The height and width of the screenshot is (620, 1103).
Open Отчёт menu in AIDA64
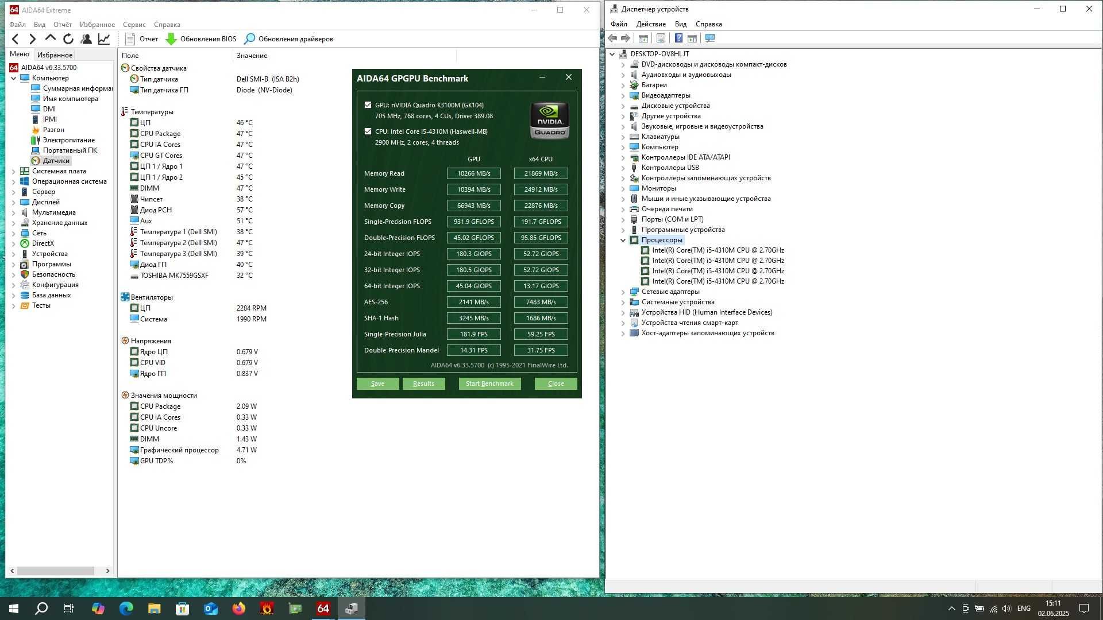(x=63, y=25)
